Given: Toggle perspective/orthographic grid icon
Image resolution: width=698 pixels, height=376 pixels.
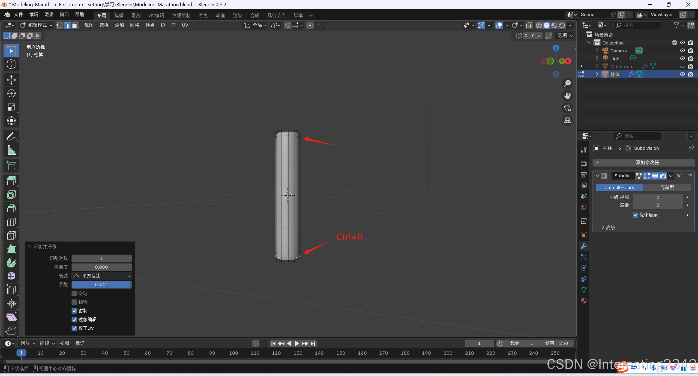Looking at the screenshot, I should pyautogui.click(x=567, y=120).
